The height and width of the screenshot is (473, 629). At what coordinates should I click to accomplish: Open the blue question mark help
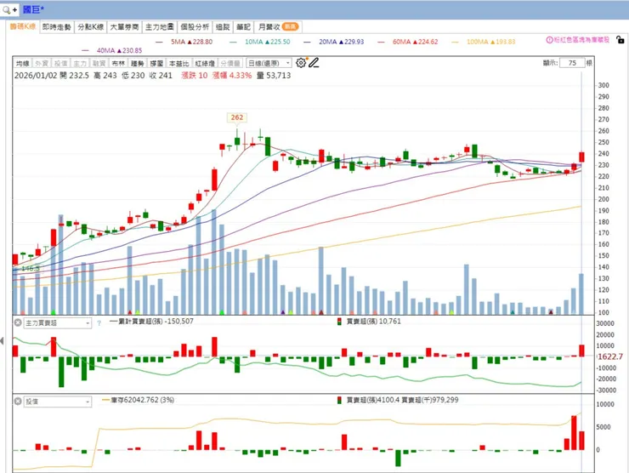pyautogui.click(x=99, y=322)
